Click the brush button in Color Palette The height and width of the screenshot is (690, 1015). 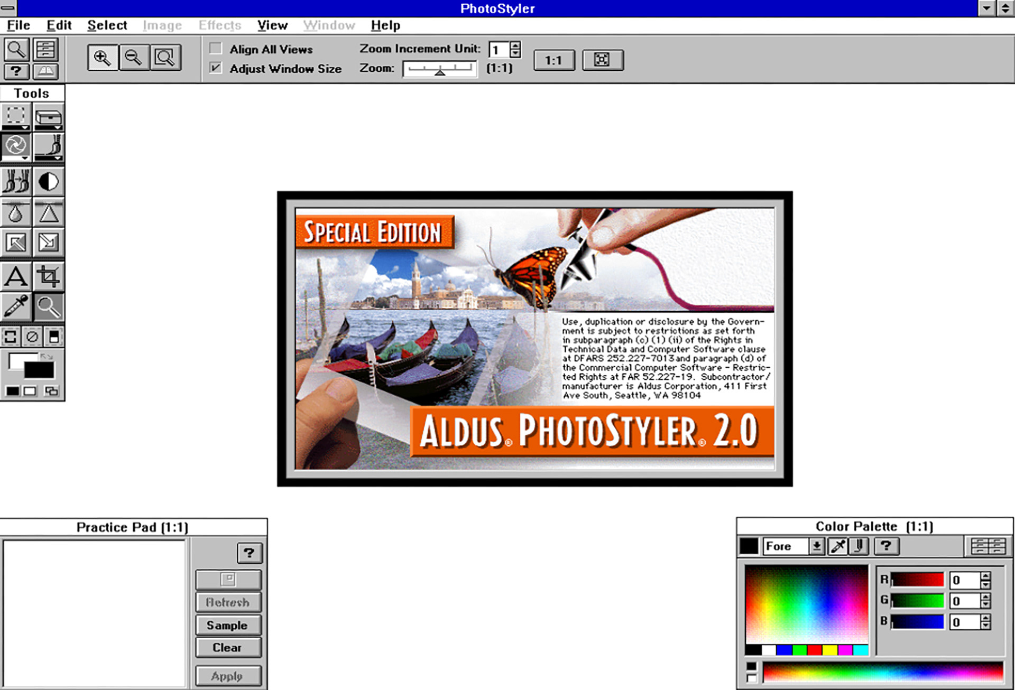pos(860,546)
